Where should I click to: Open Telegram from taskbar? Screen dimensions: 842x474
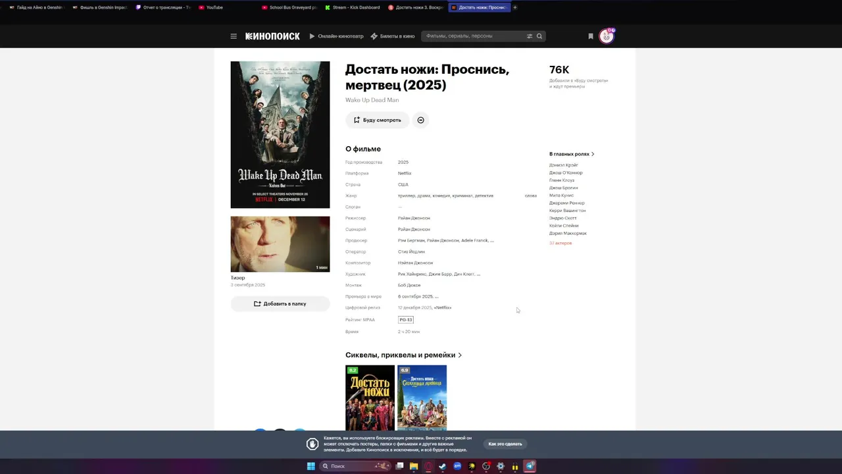(x=530, y=466)
